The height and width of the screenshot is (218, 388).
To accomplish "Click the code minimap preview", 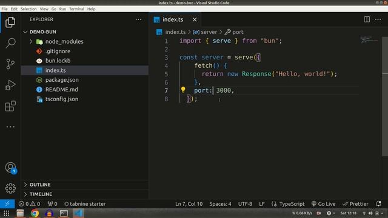I will [x=369, y=39].
